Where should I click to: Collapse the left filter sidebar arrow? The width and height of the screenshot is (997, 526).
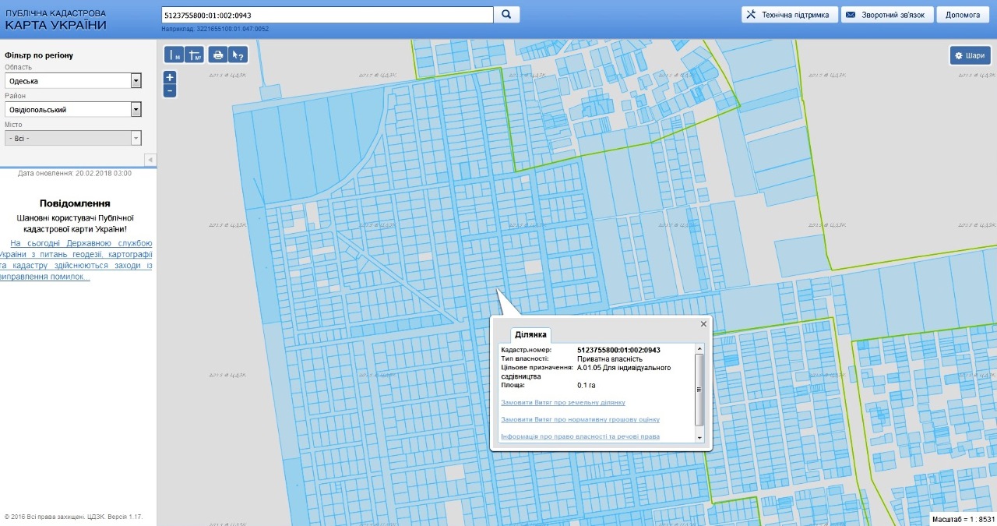150,160
